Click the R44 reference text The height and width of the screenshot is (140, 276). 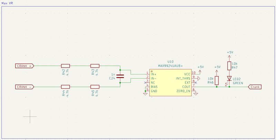point(63,93)
